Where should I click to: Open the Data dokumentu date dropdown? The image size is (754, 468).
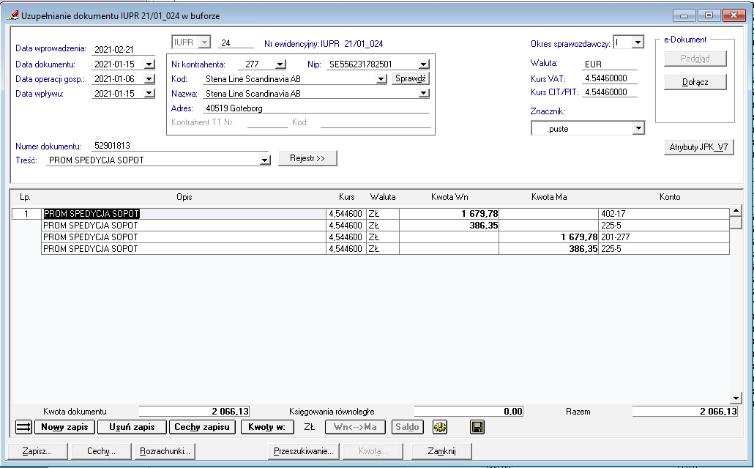click(149, 64)
